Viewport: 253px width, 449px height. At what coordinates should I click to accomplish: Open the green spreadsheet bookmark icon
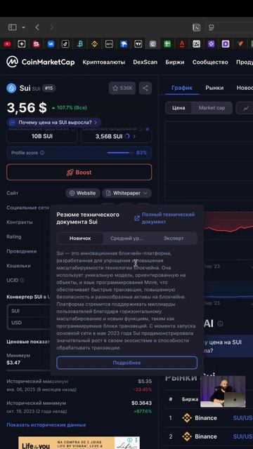pos(167,43)
